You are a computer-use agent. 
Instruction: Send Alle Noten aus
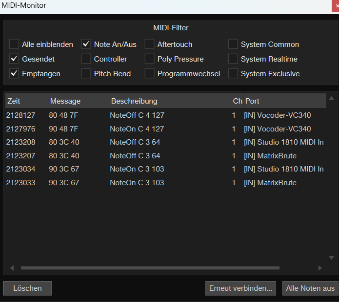point(310,288)
